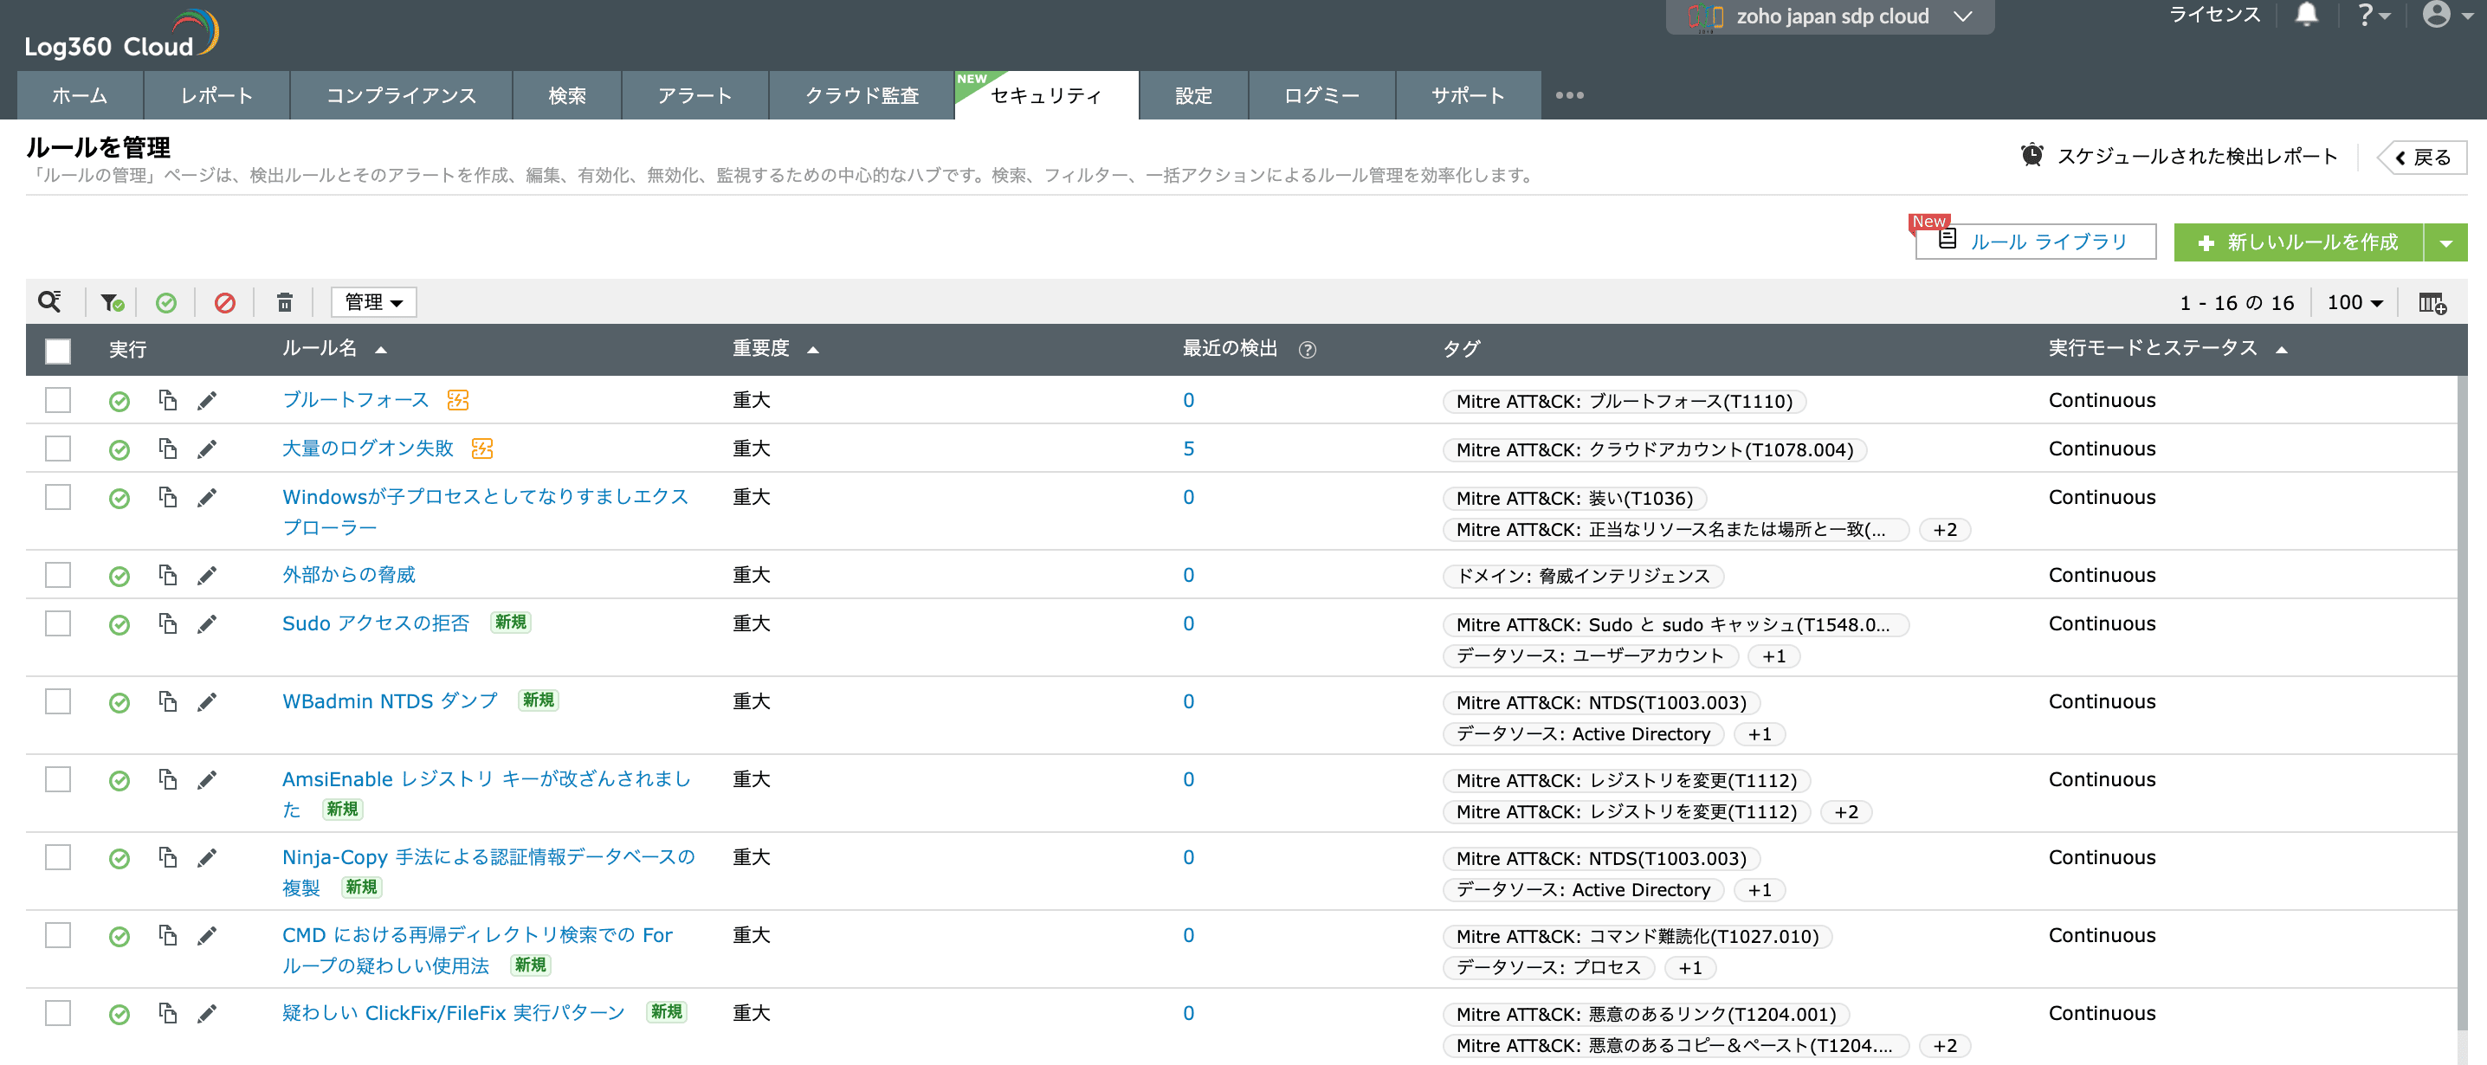Check the AmsiEnable row checkbox
The height and width of the screenshot is (1065, 2487).
(x=58, y=779)
